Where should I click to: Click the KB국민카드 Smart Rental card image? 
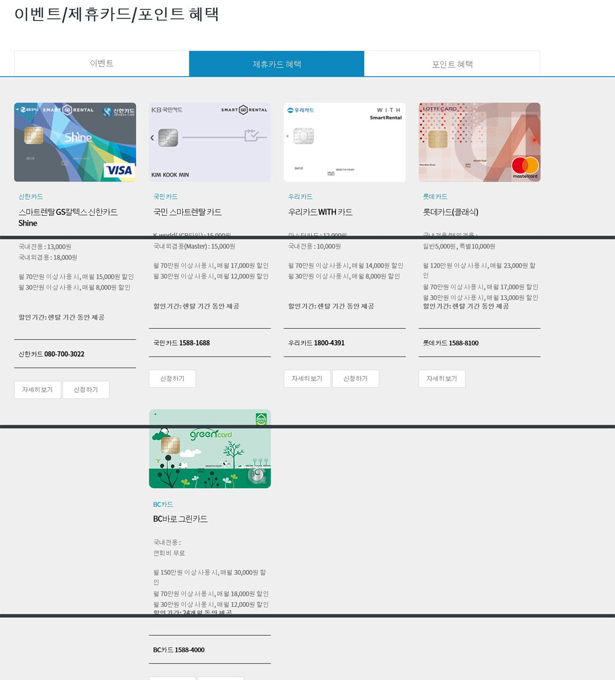(x=210, y=142)
